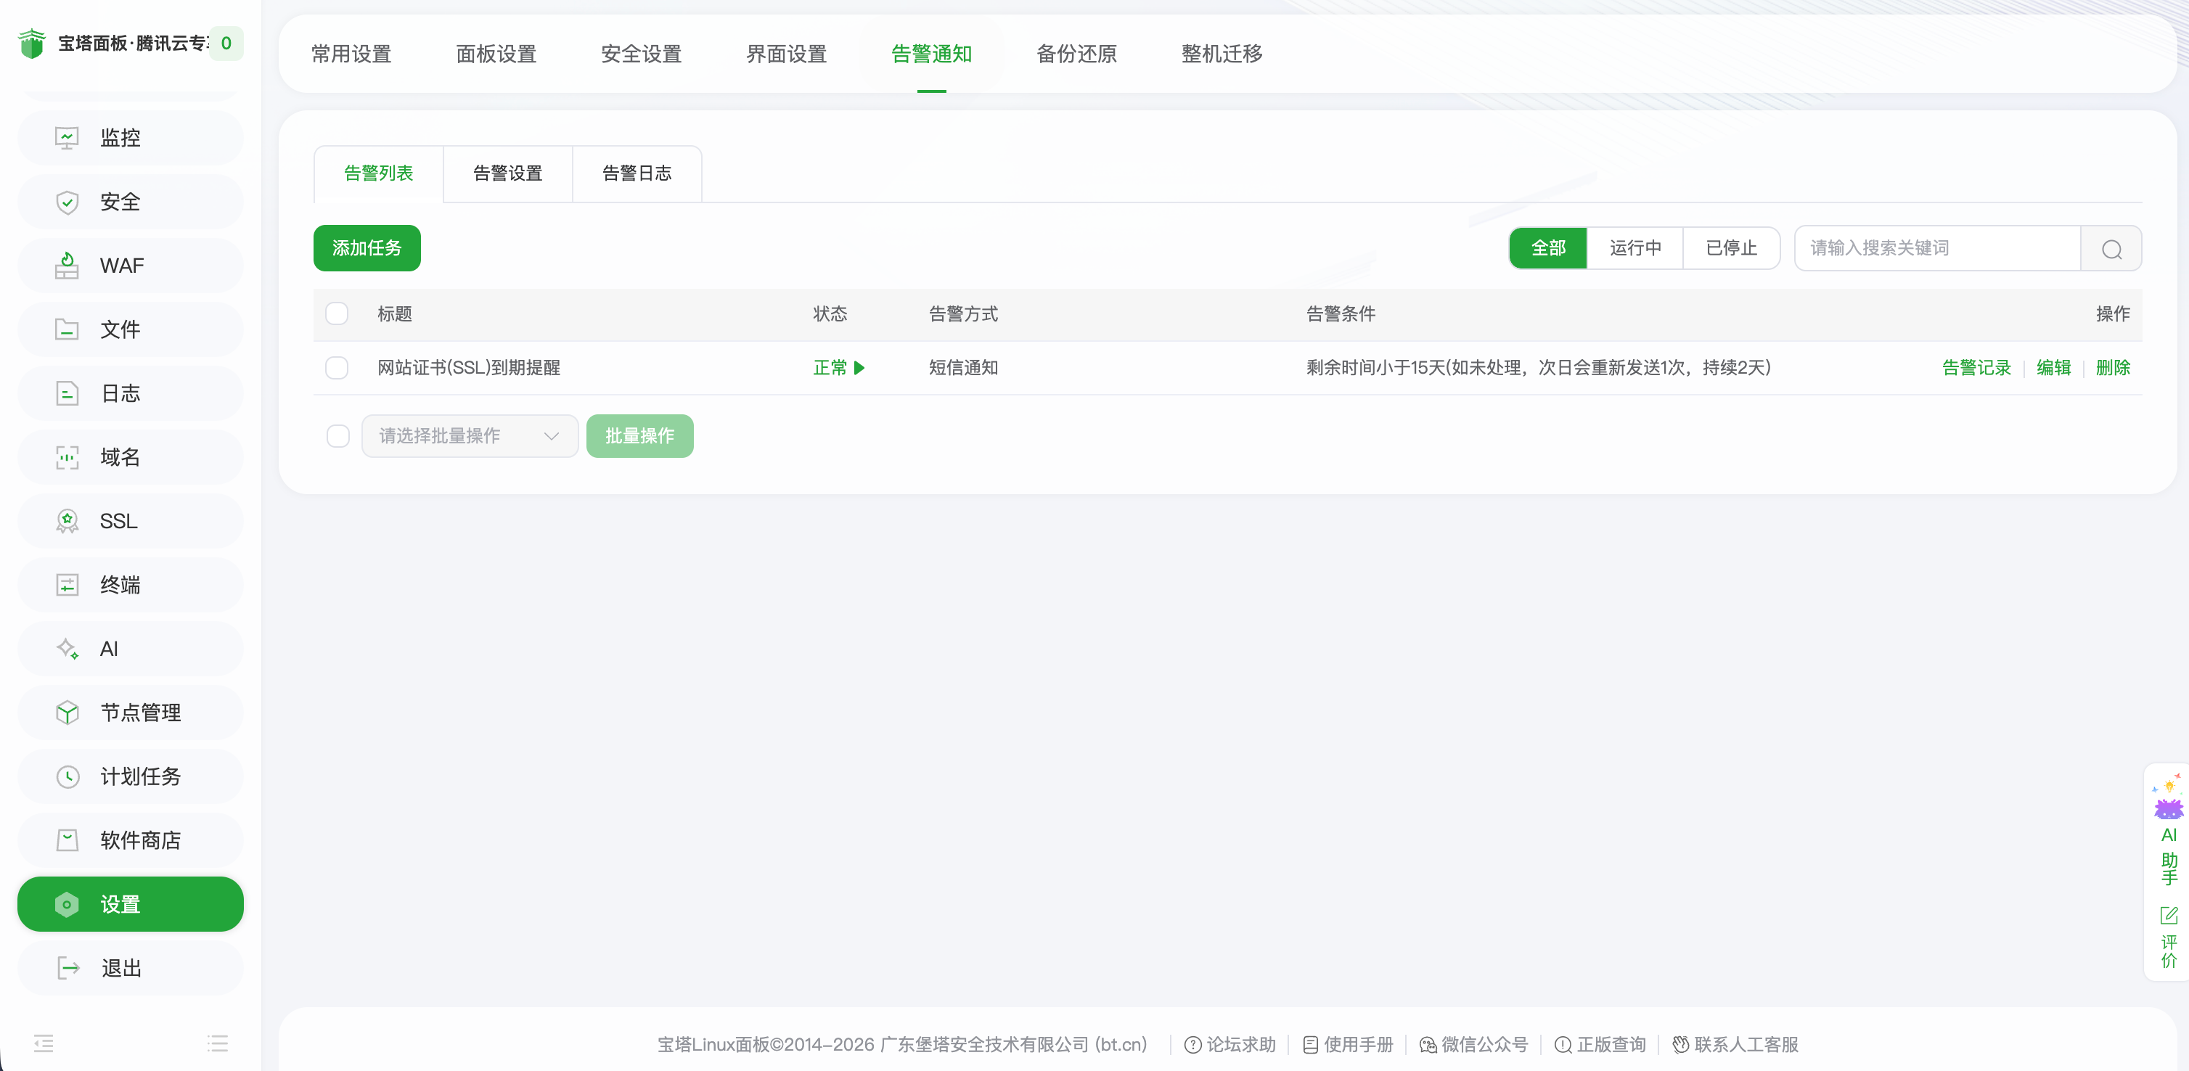Click the question mark icon by 论坛求助

click(1193, 1045)
